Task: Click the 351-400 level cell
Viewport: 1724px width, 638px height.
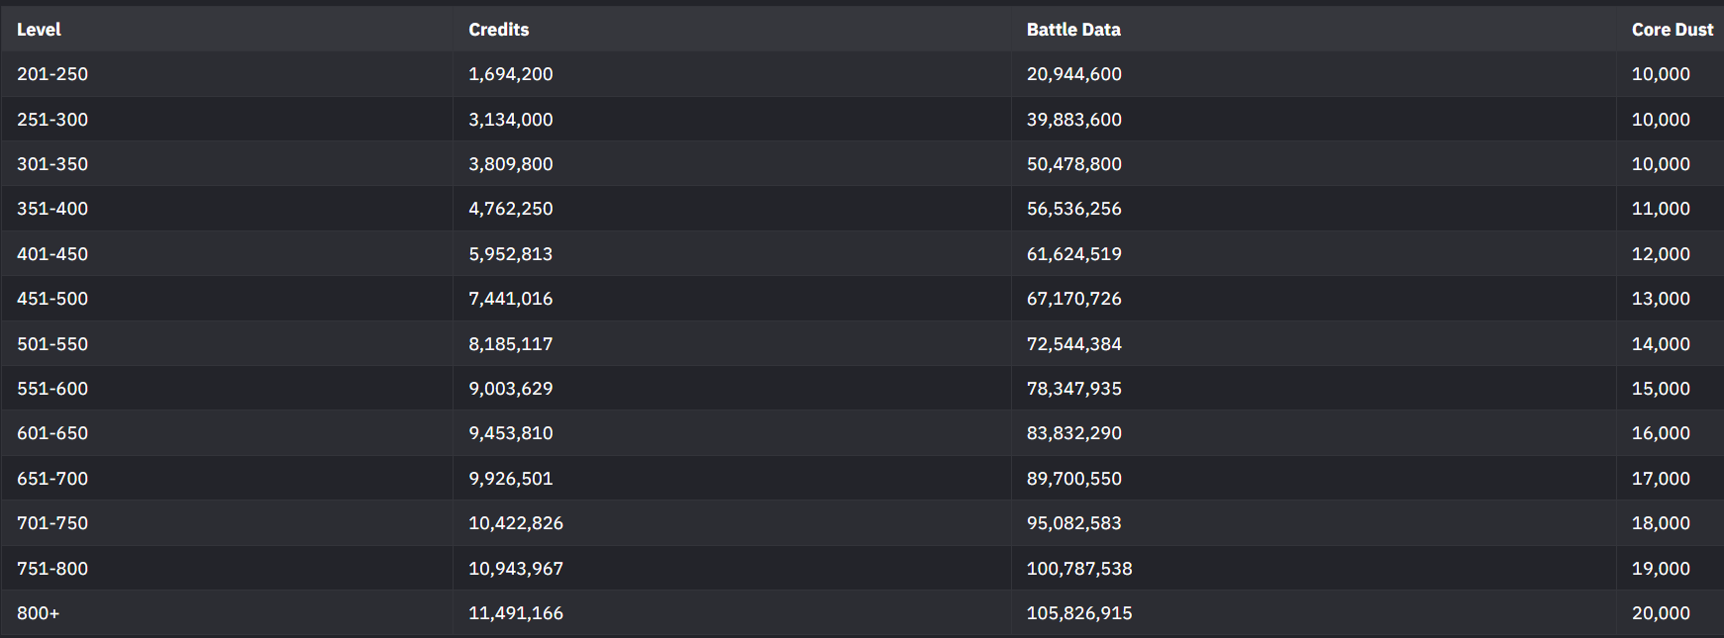Action: coord(52,209)
